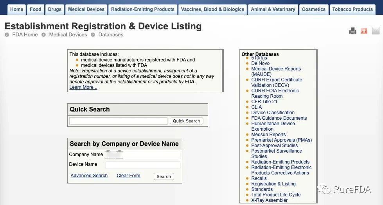Open Device Classification link
The height and width of the screenshot is (205, 383).
click(273, 113)
